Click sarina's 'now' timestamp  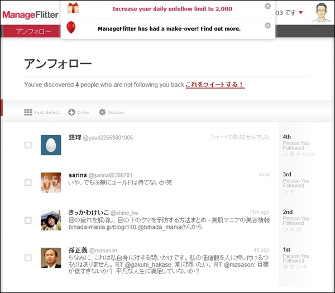coord(265,175)
